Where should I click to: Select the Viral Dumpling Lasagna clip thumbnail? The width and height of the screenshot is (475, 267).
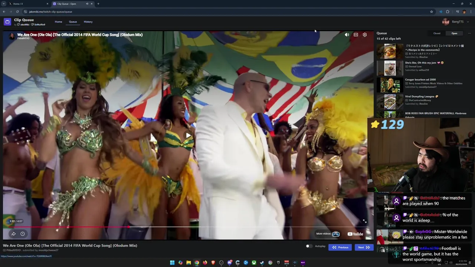(390, 102)
